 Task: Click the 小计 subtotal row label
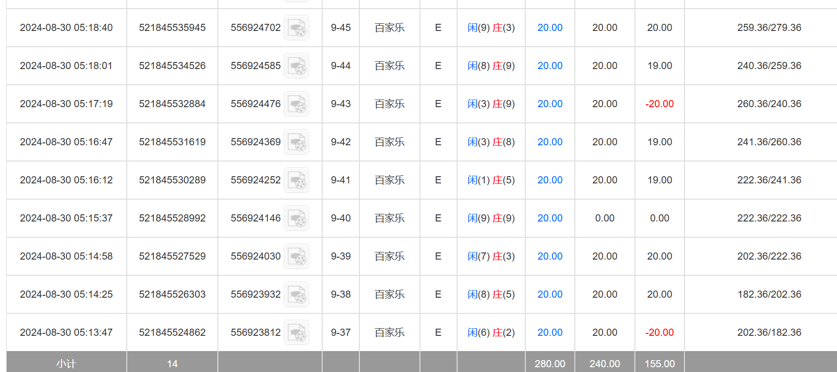(66, 364)
